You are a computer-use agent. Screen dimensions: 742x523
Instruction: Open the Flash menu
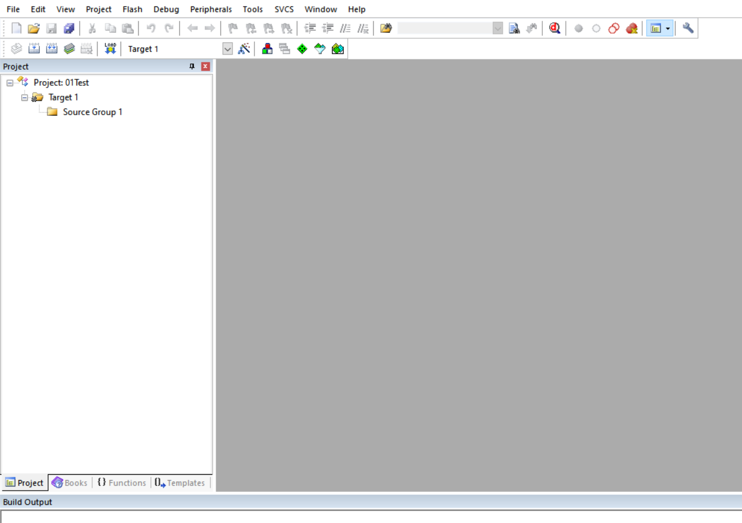pyautogui.click(x=133, y=9)
